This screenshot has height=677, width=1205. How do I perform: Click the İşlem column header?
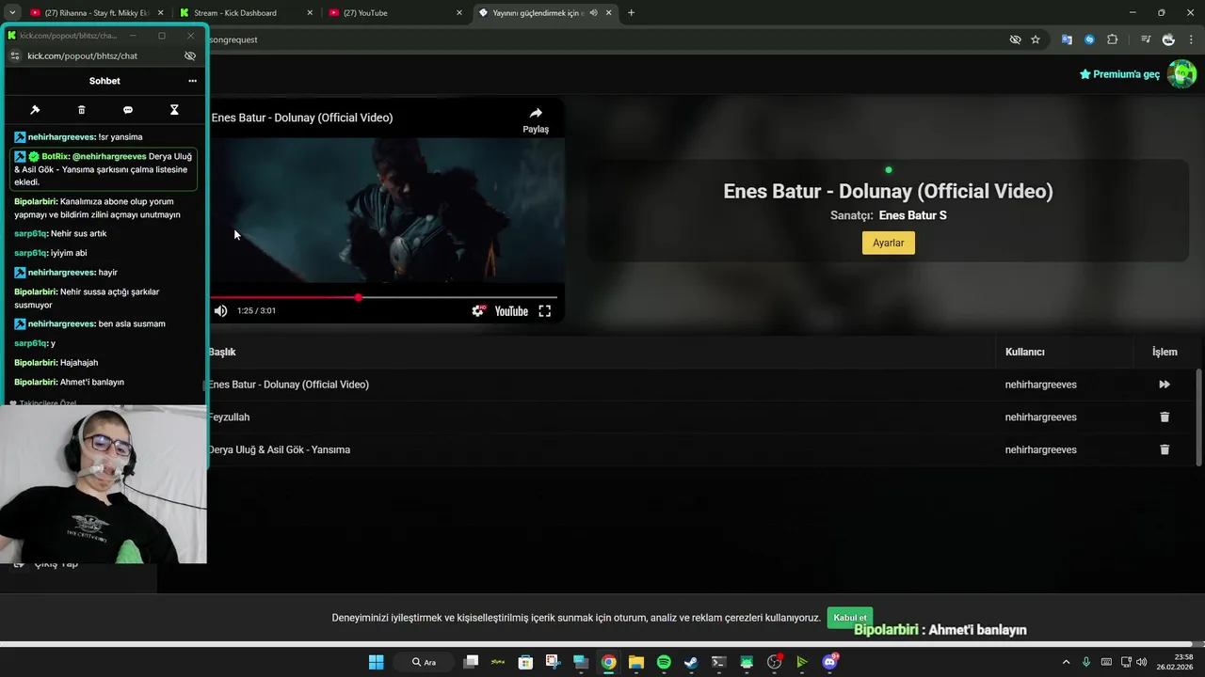tap(1165, 352)
